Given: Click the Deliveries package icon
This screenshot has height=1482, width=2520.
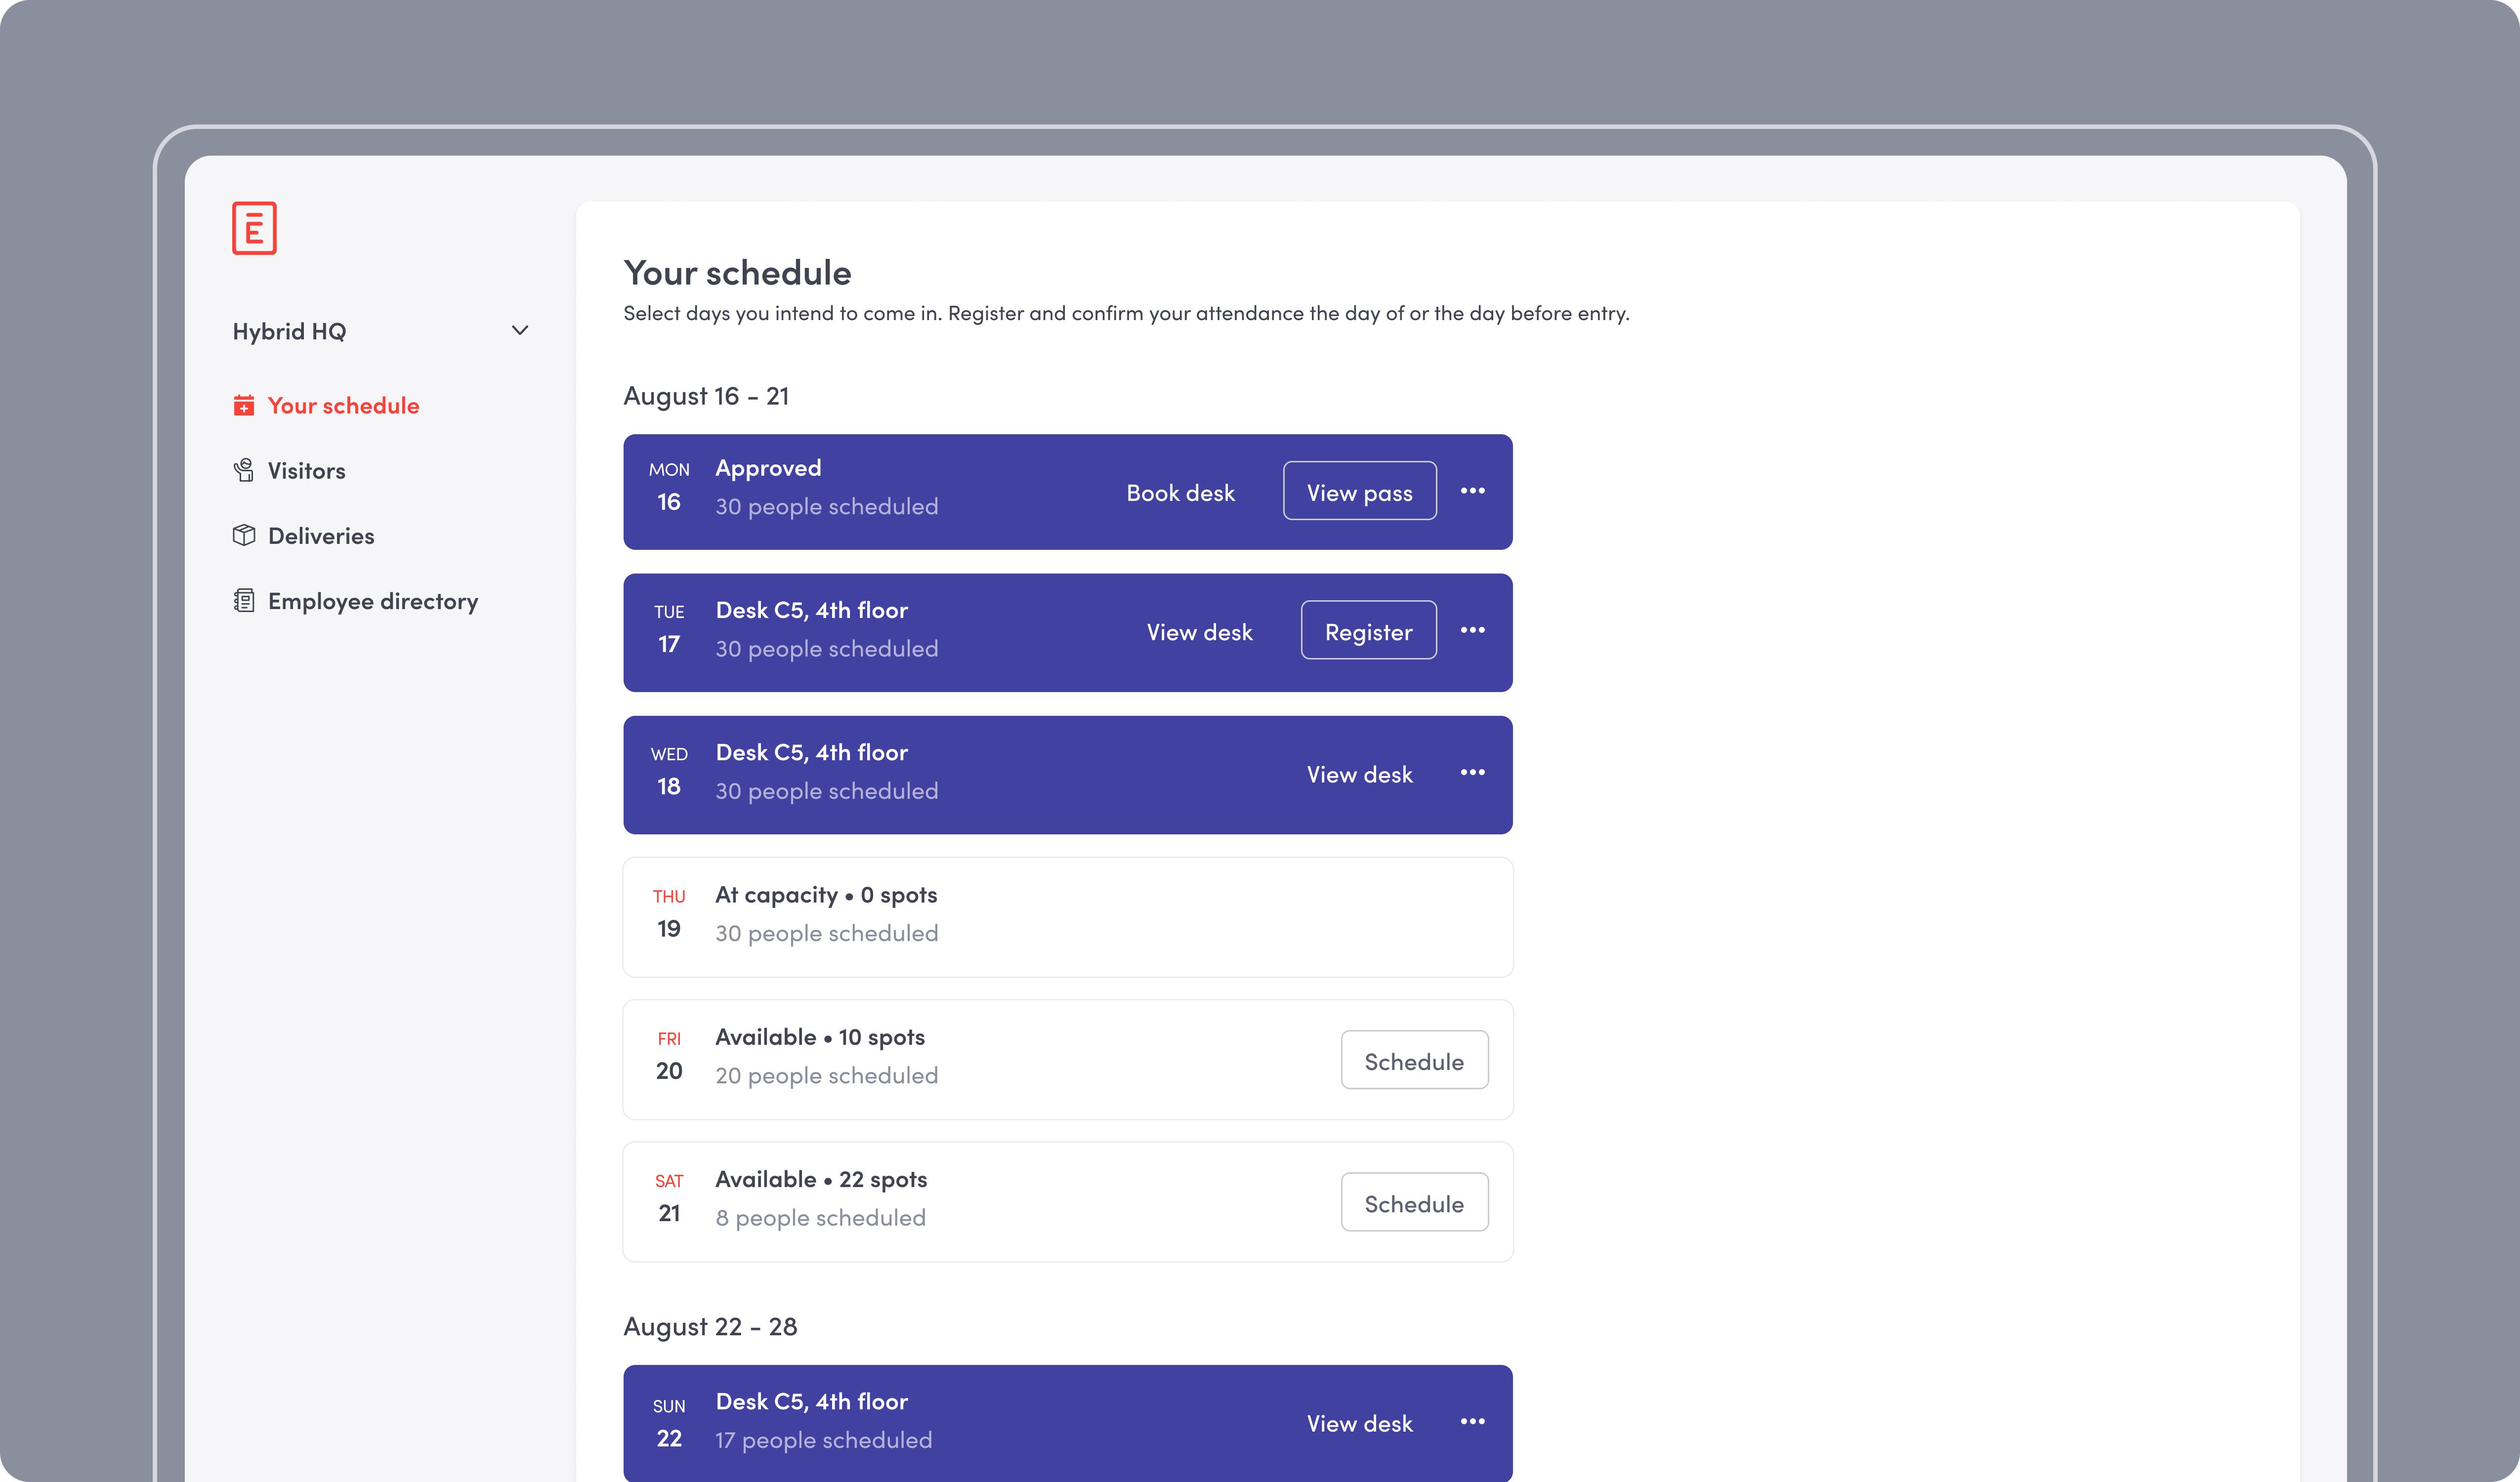Looking at the screenshot, I should [x=243, y=535].
